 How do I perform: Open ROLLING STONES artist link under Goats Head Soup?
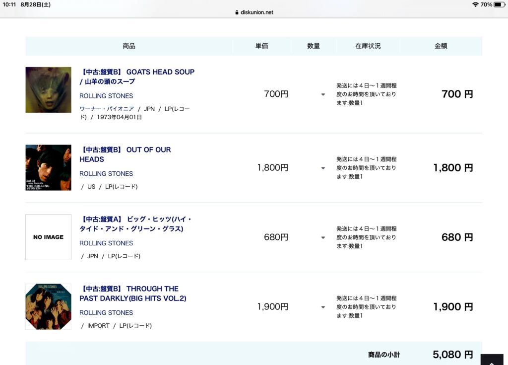tap(106, 96)
